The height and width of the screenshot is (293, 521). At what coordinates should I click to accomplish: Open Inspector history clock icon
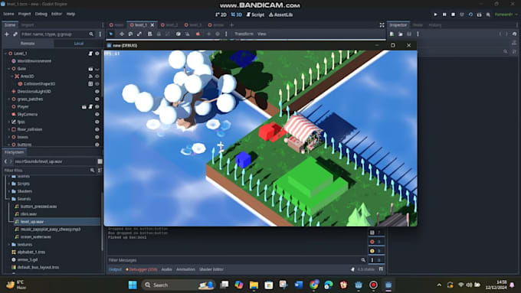point(514,34)
